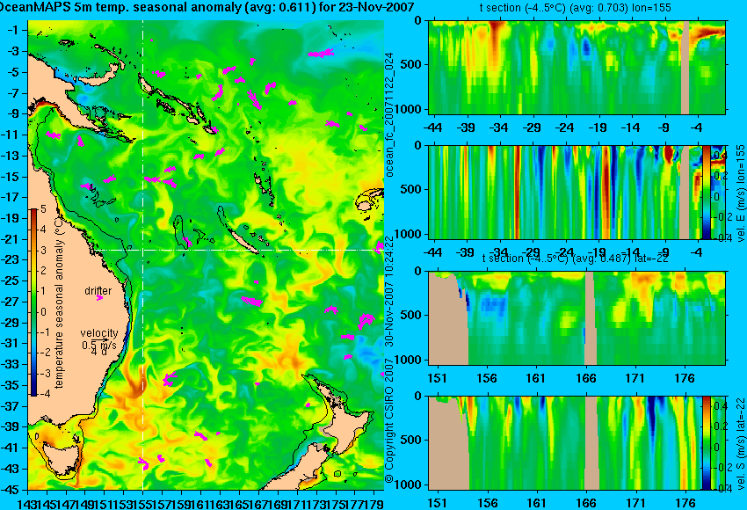Click the temperature anomaly color scale bar
Screen dimensions: 747x510
click(x=34, y=302)
